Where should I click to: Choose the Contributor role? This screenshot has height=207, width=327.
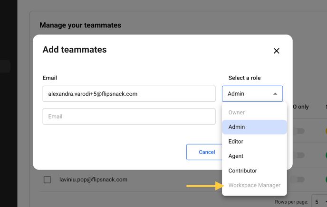[x=254, y=171]
